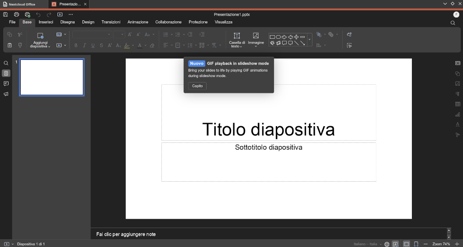
Task: Click the Zoom in plus button
Action: 458,244
